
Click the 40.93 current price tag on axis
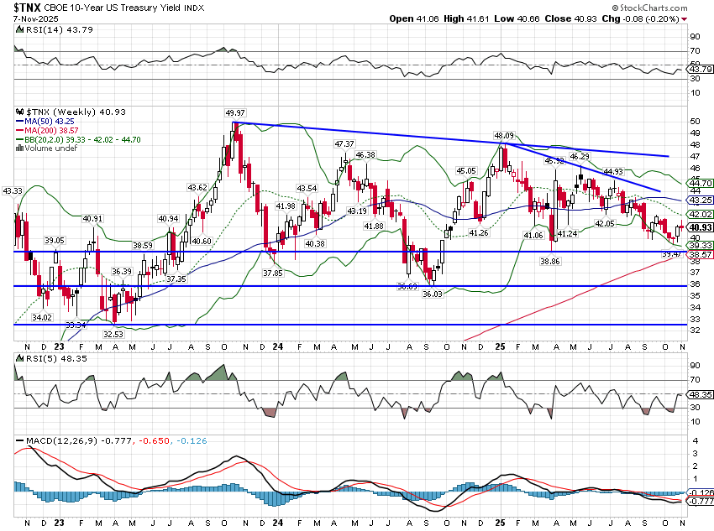[701, 226]
